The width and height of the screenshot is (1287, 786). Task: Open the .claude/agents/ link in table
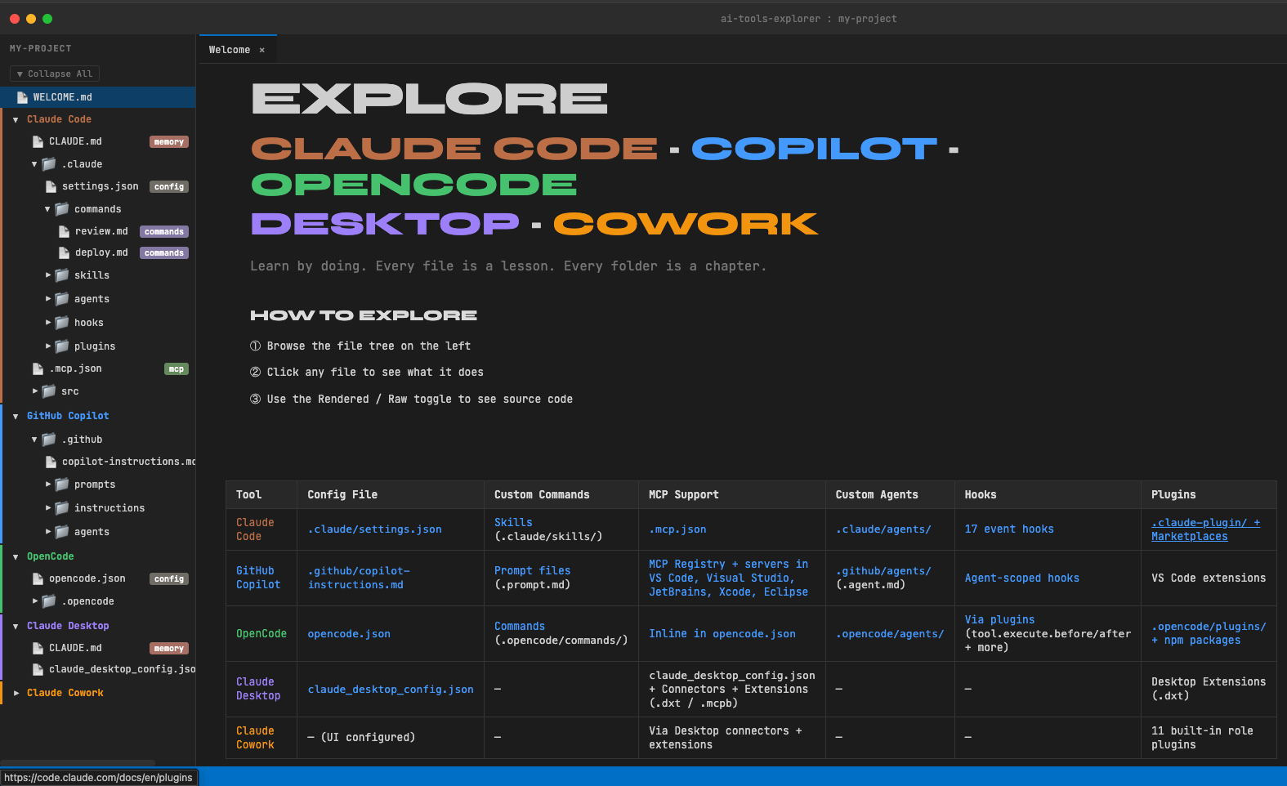tap(883, 529)
